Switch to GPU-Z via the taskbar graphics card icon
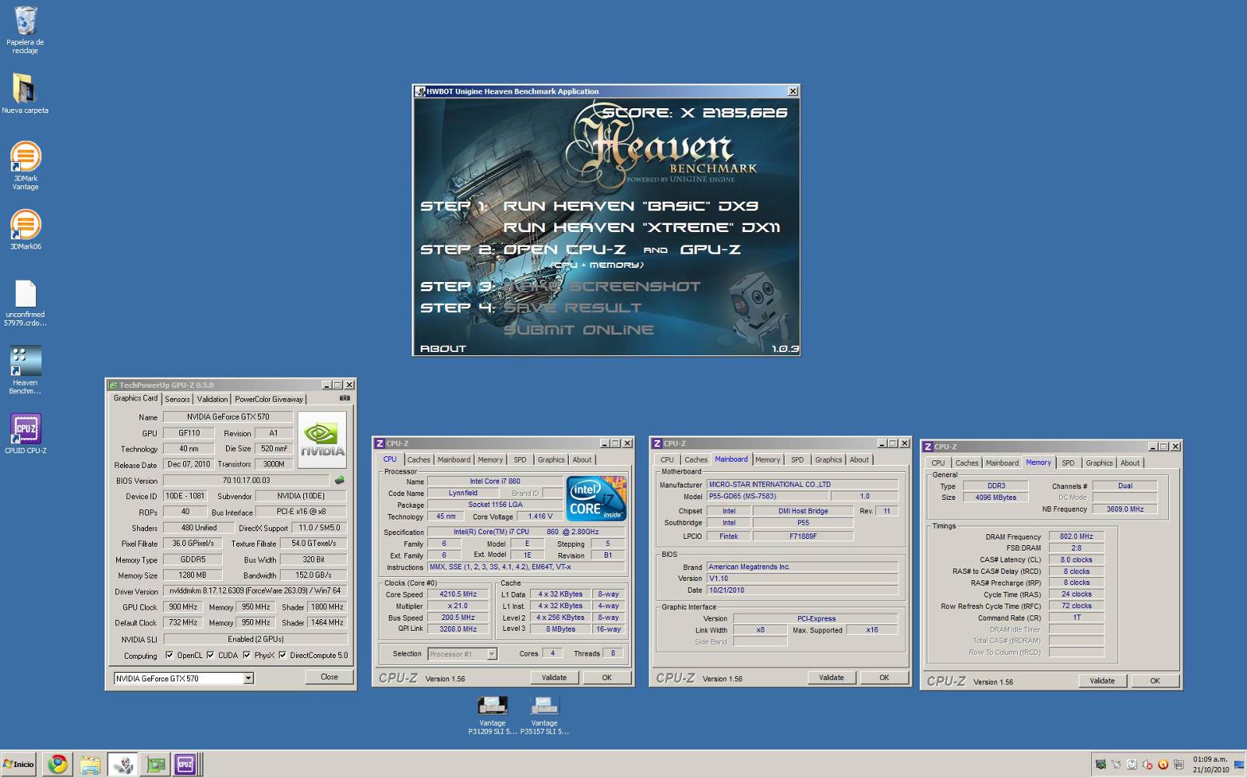This screenshot has width=1247, height=778. 155,765
